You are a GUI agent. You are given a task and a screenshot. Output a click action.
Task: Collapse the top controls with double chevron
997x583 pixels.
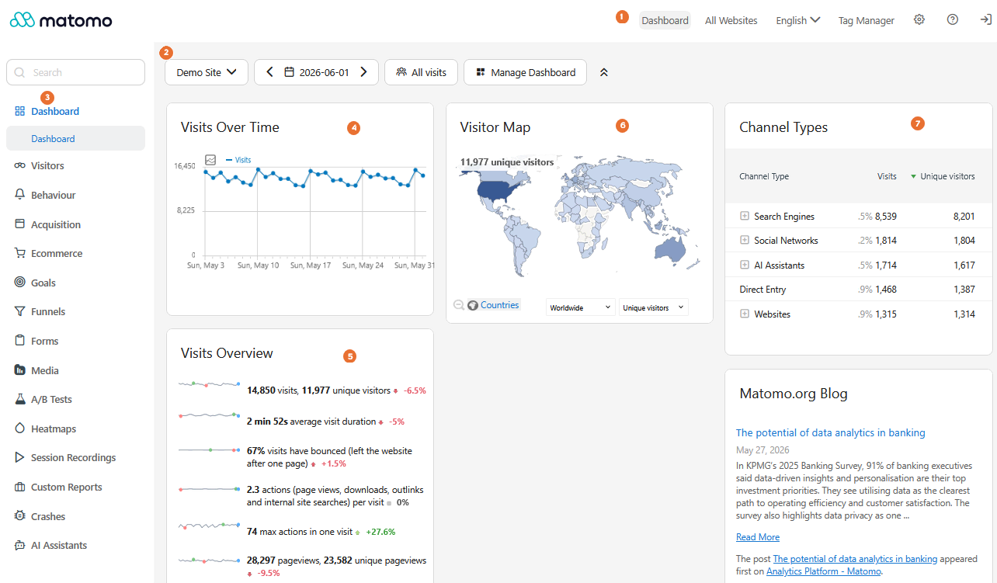click(604, 72)
